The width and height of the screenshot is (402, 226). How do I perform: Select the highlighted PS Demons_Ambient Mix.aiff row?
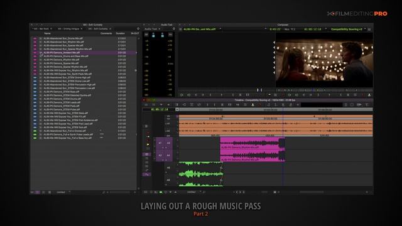click(84, 53)
